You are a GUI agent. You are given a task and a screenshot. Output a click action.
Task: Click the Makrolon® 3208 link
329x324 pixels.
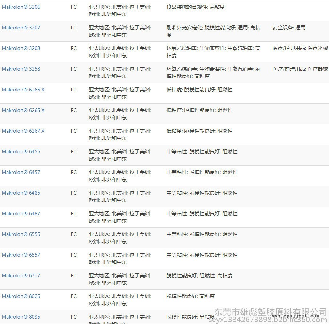coord(21,48)
